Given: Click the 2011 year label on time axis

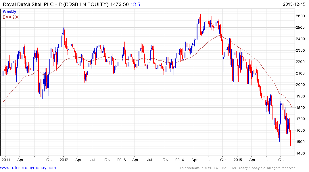Looking at the screenshot, I should click(6, 160).
